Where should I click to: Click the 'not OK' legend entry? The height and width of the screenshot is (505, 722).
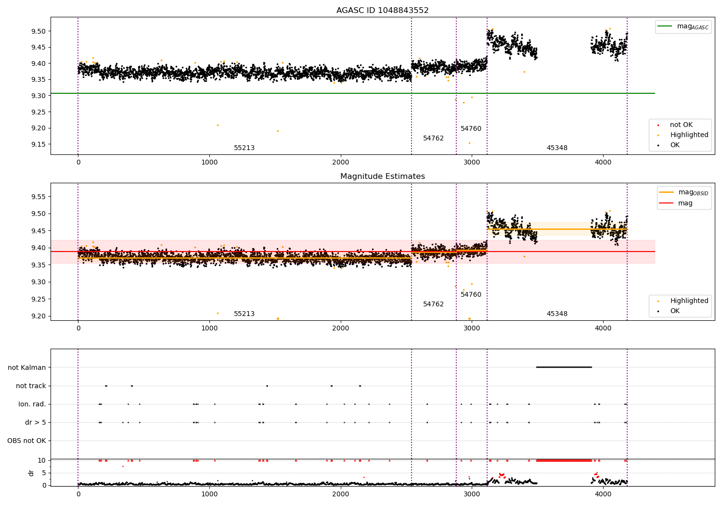coord(681,125)
